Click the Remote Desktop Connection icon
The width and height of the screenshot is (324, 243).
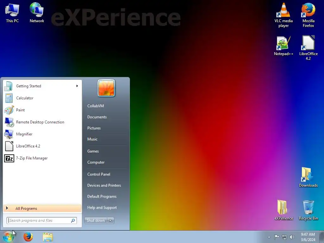(x=9, y=122)
